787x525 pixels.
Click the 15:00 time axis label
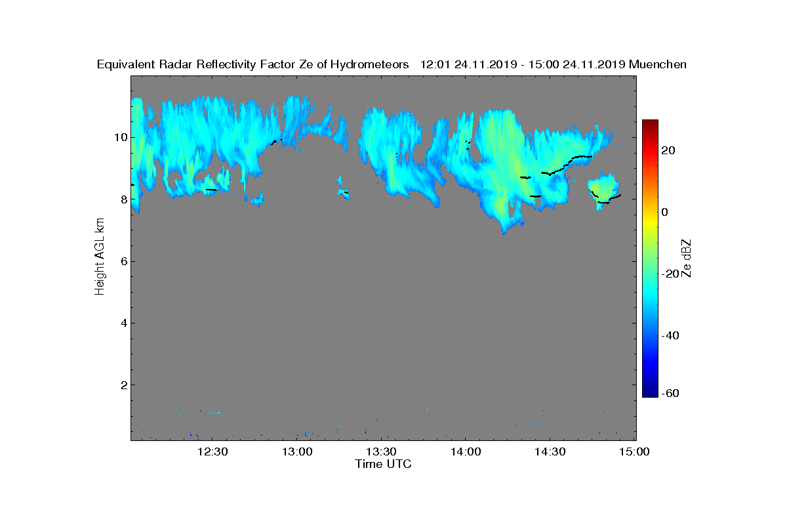[x=634, y=452]
